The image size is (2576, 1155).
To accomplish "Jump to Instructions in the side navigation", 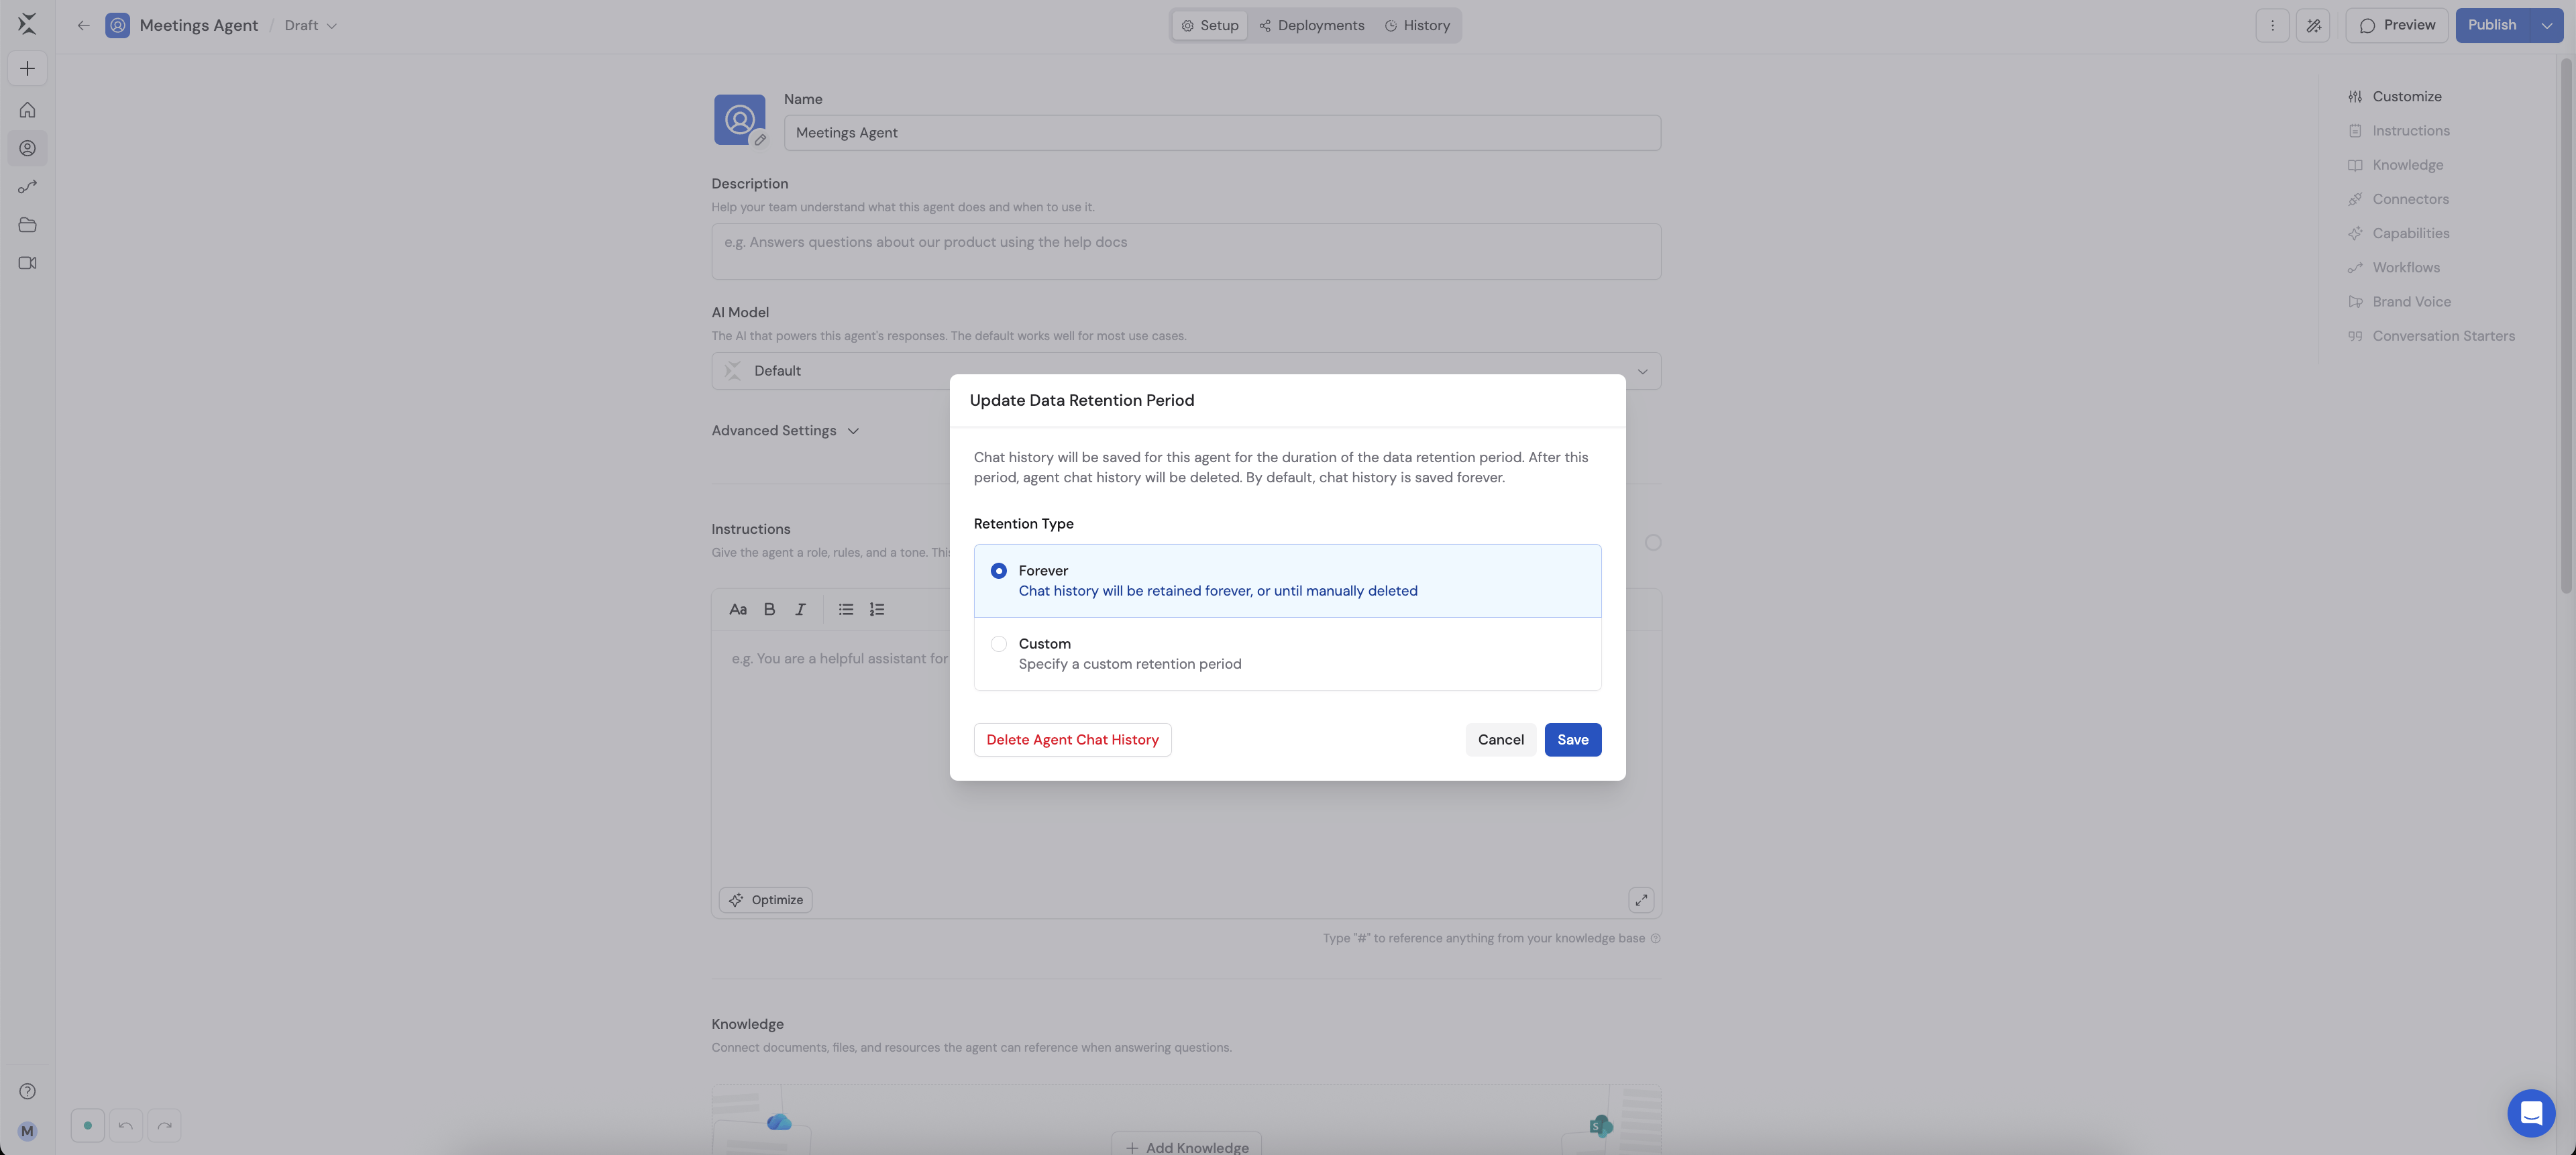I will pos(2398,131).
